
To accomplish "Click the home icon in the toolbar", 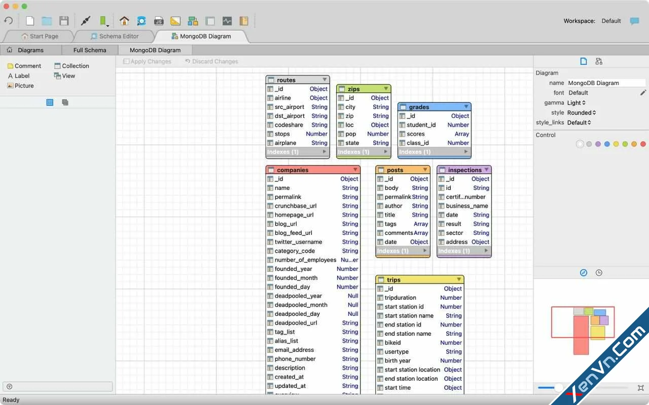I will [x=124, y=21].
